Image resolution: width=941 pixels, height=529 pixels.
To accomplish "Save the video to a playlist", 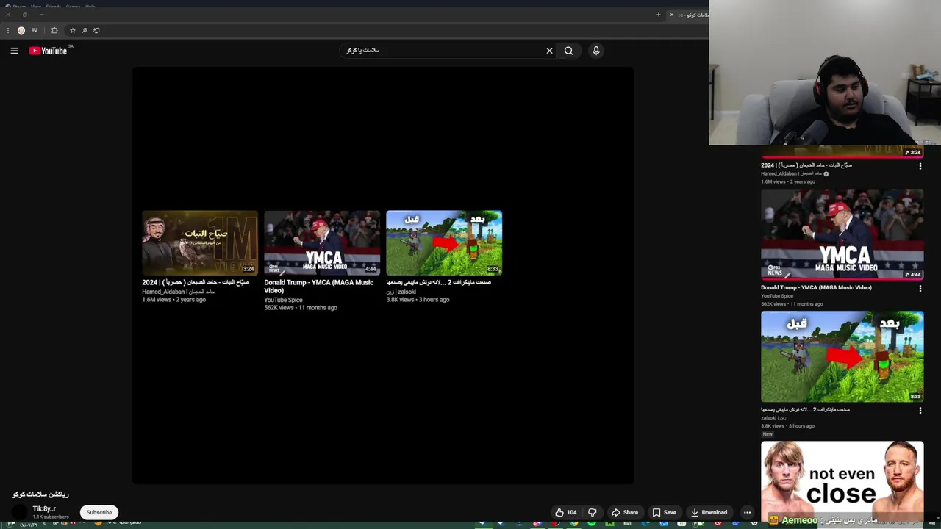I will tap(664, 512).
